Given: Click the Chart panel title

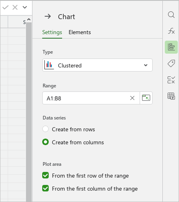Looking at the screenshot, I should tap(67, 17).
